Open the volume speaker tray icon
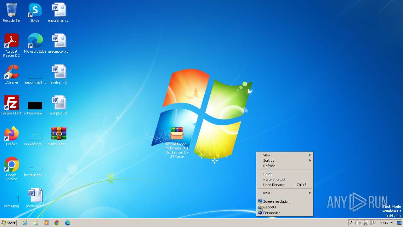This screenshot has width=403, height=227. point(358,223)
